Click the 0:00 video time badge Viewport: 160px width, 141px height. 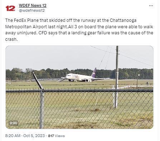[13, 123]
